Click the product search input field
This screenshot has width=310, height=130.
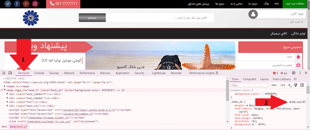coord(160,18)
